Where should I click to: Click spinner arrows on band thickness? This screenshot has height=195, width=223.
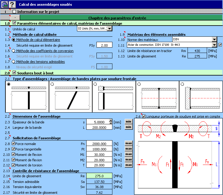click(111, 122)
